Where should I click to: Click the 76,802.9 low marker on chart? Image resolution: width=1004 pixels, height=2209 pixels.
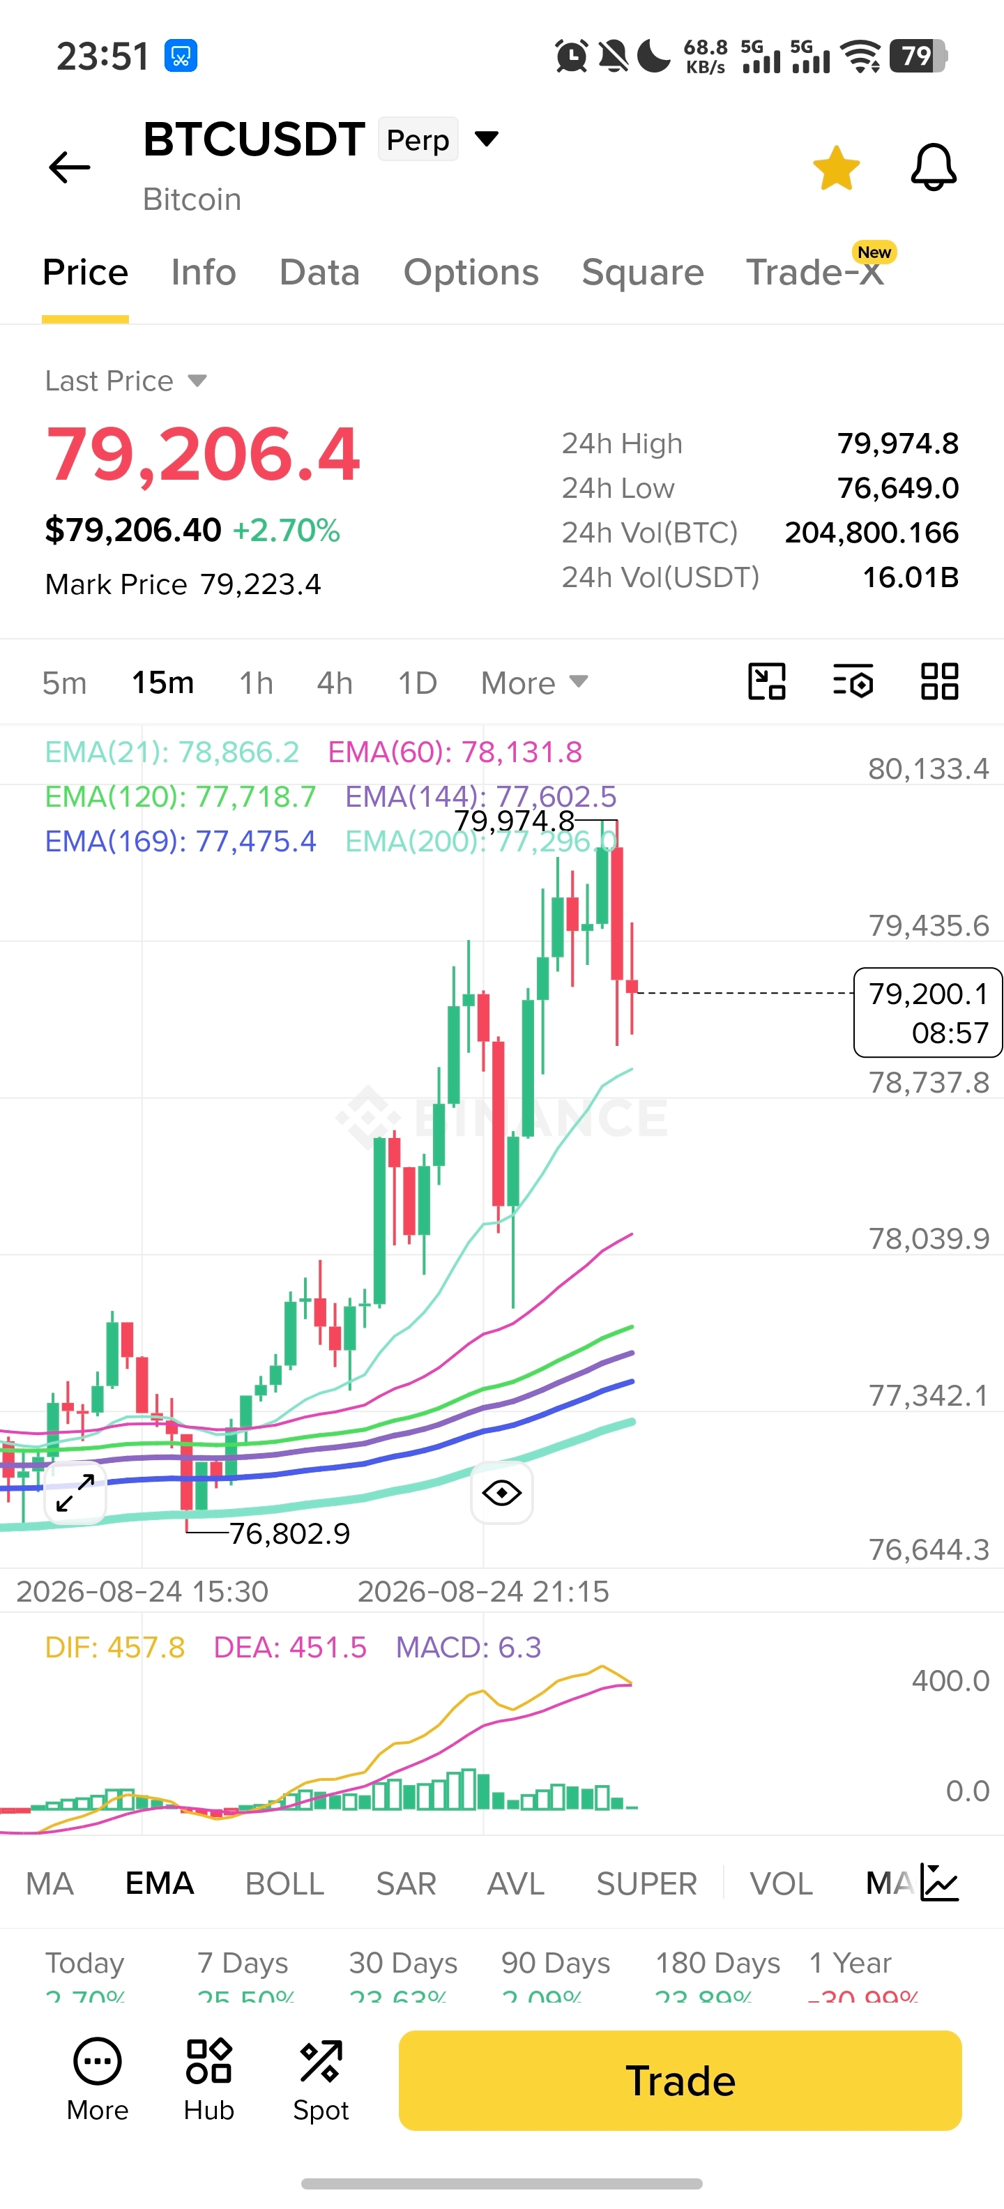point(290,1534)
